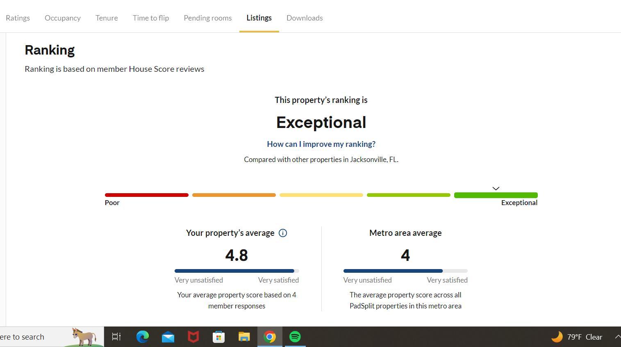Click the chevron marker above the Exceptional bar
Viewport: 621px width, 347px height.
[496, 188]
